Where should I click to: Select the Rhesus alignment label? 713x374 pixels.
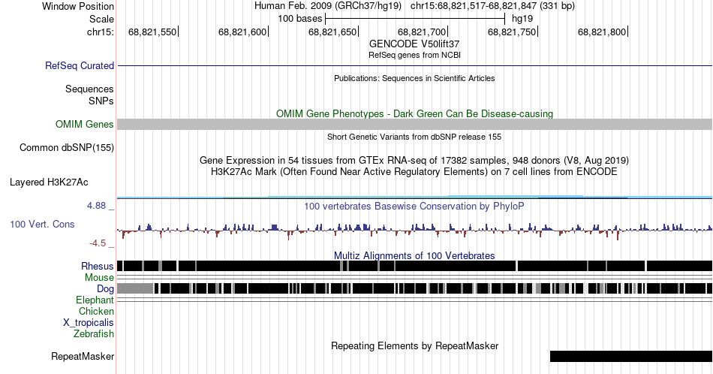pyautogui.click(x=98, y=266)
